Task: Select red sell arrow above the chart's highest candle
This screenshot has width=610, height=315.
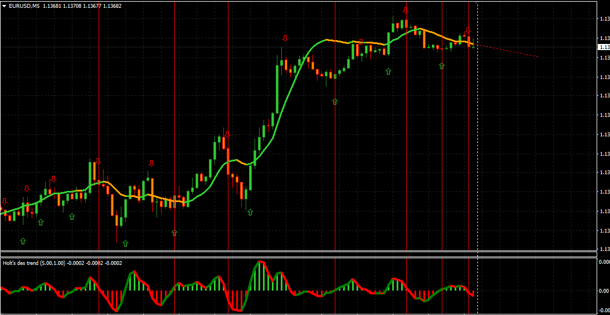Action: [x=406, y=10]
